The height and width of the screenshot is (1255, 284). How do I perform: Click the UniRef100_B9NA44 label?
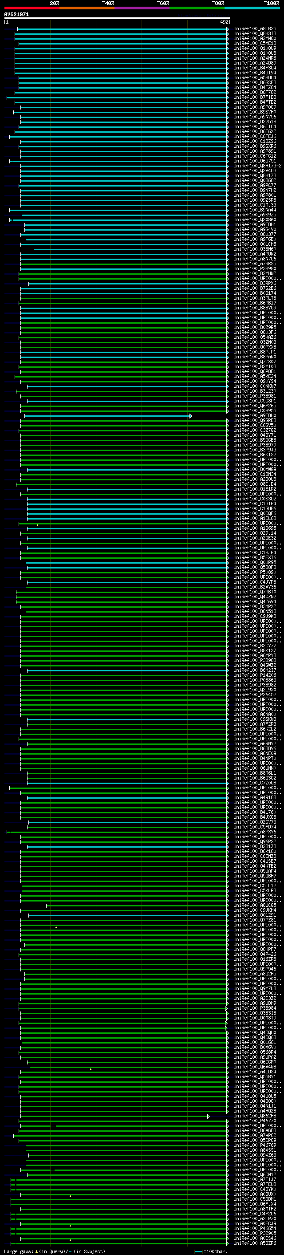click(254, 210)
